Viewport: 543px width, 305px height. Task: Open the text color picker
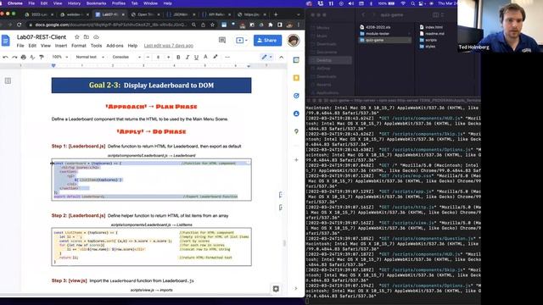tap(205, 57)
